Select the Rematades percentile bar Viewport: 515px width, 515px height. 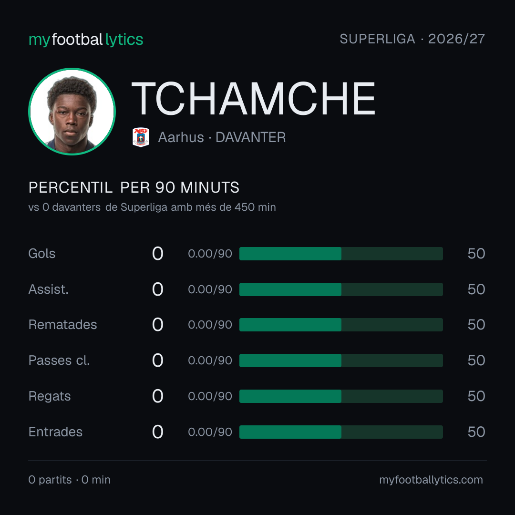pyautogui.click(x=341, y=325)
